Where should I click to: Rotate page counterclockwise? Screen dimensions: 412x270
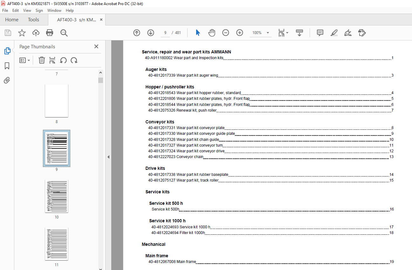pyautogui.click(x=63, y=60)
